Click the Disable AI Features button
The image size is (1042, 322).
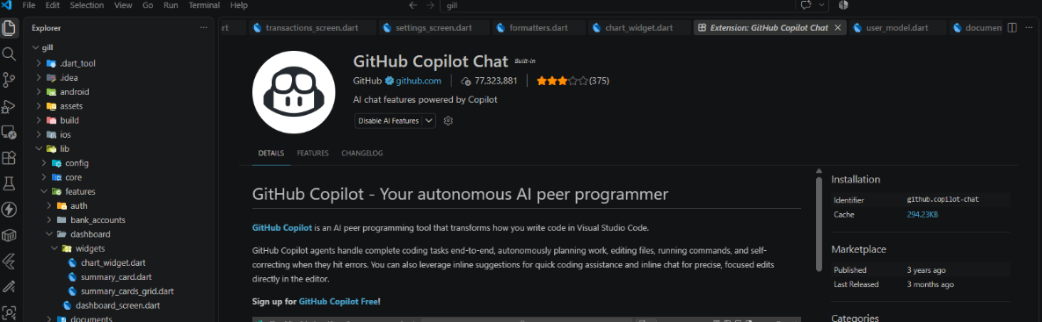389,120
